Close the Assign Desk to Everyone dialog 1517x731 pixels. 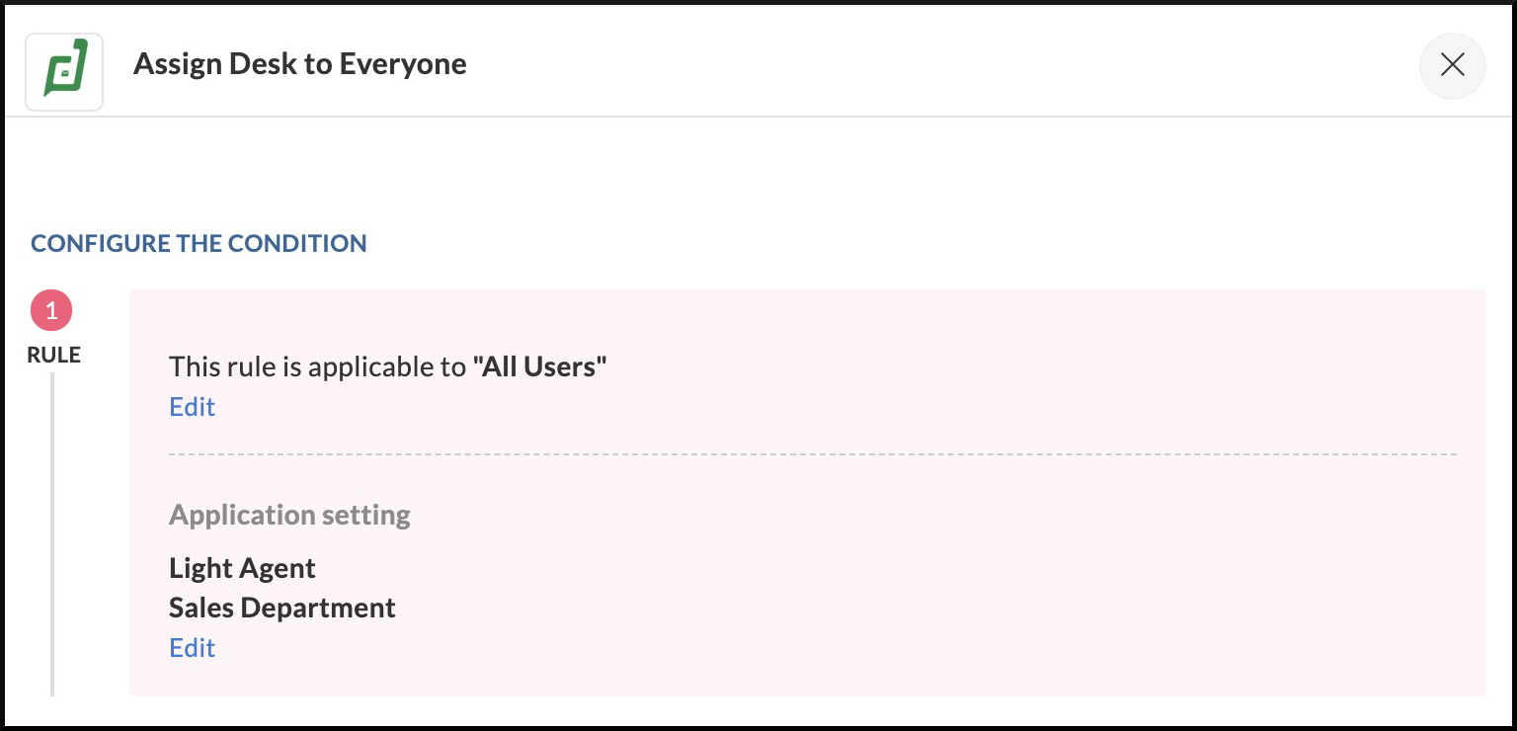click(1452, 66)
